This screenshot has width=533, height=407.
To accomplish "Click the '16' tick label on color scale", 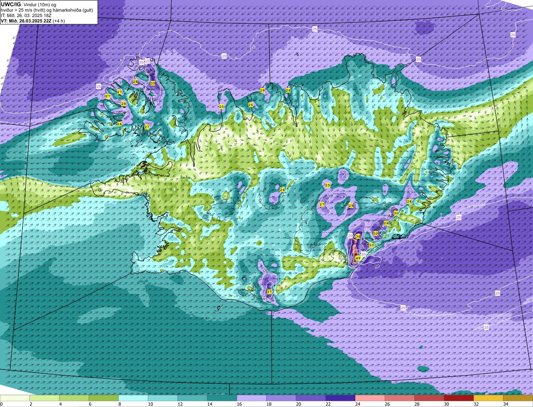I will coord(239,404).
